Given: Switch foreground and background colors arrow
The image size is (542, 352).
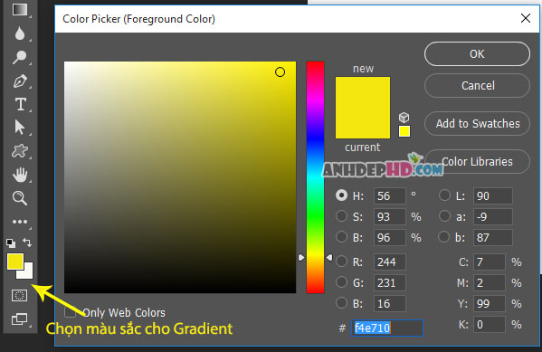Looking at the screenshot, I should 27,243.
